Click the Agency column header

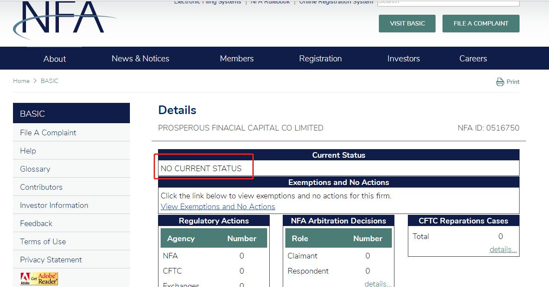tap(181, 239)
